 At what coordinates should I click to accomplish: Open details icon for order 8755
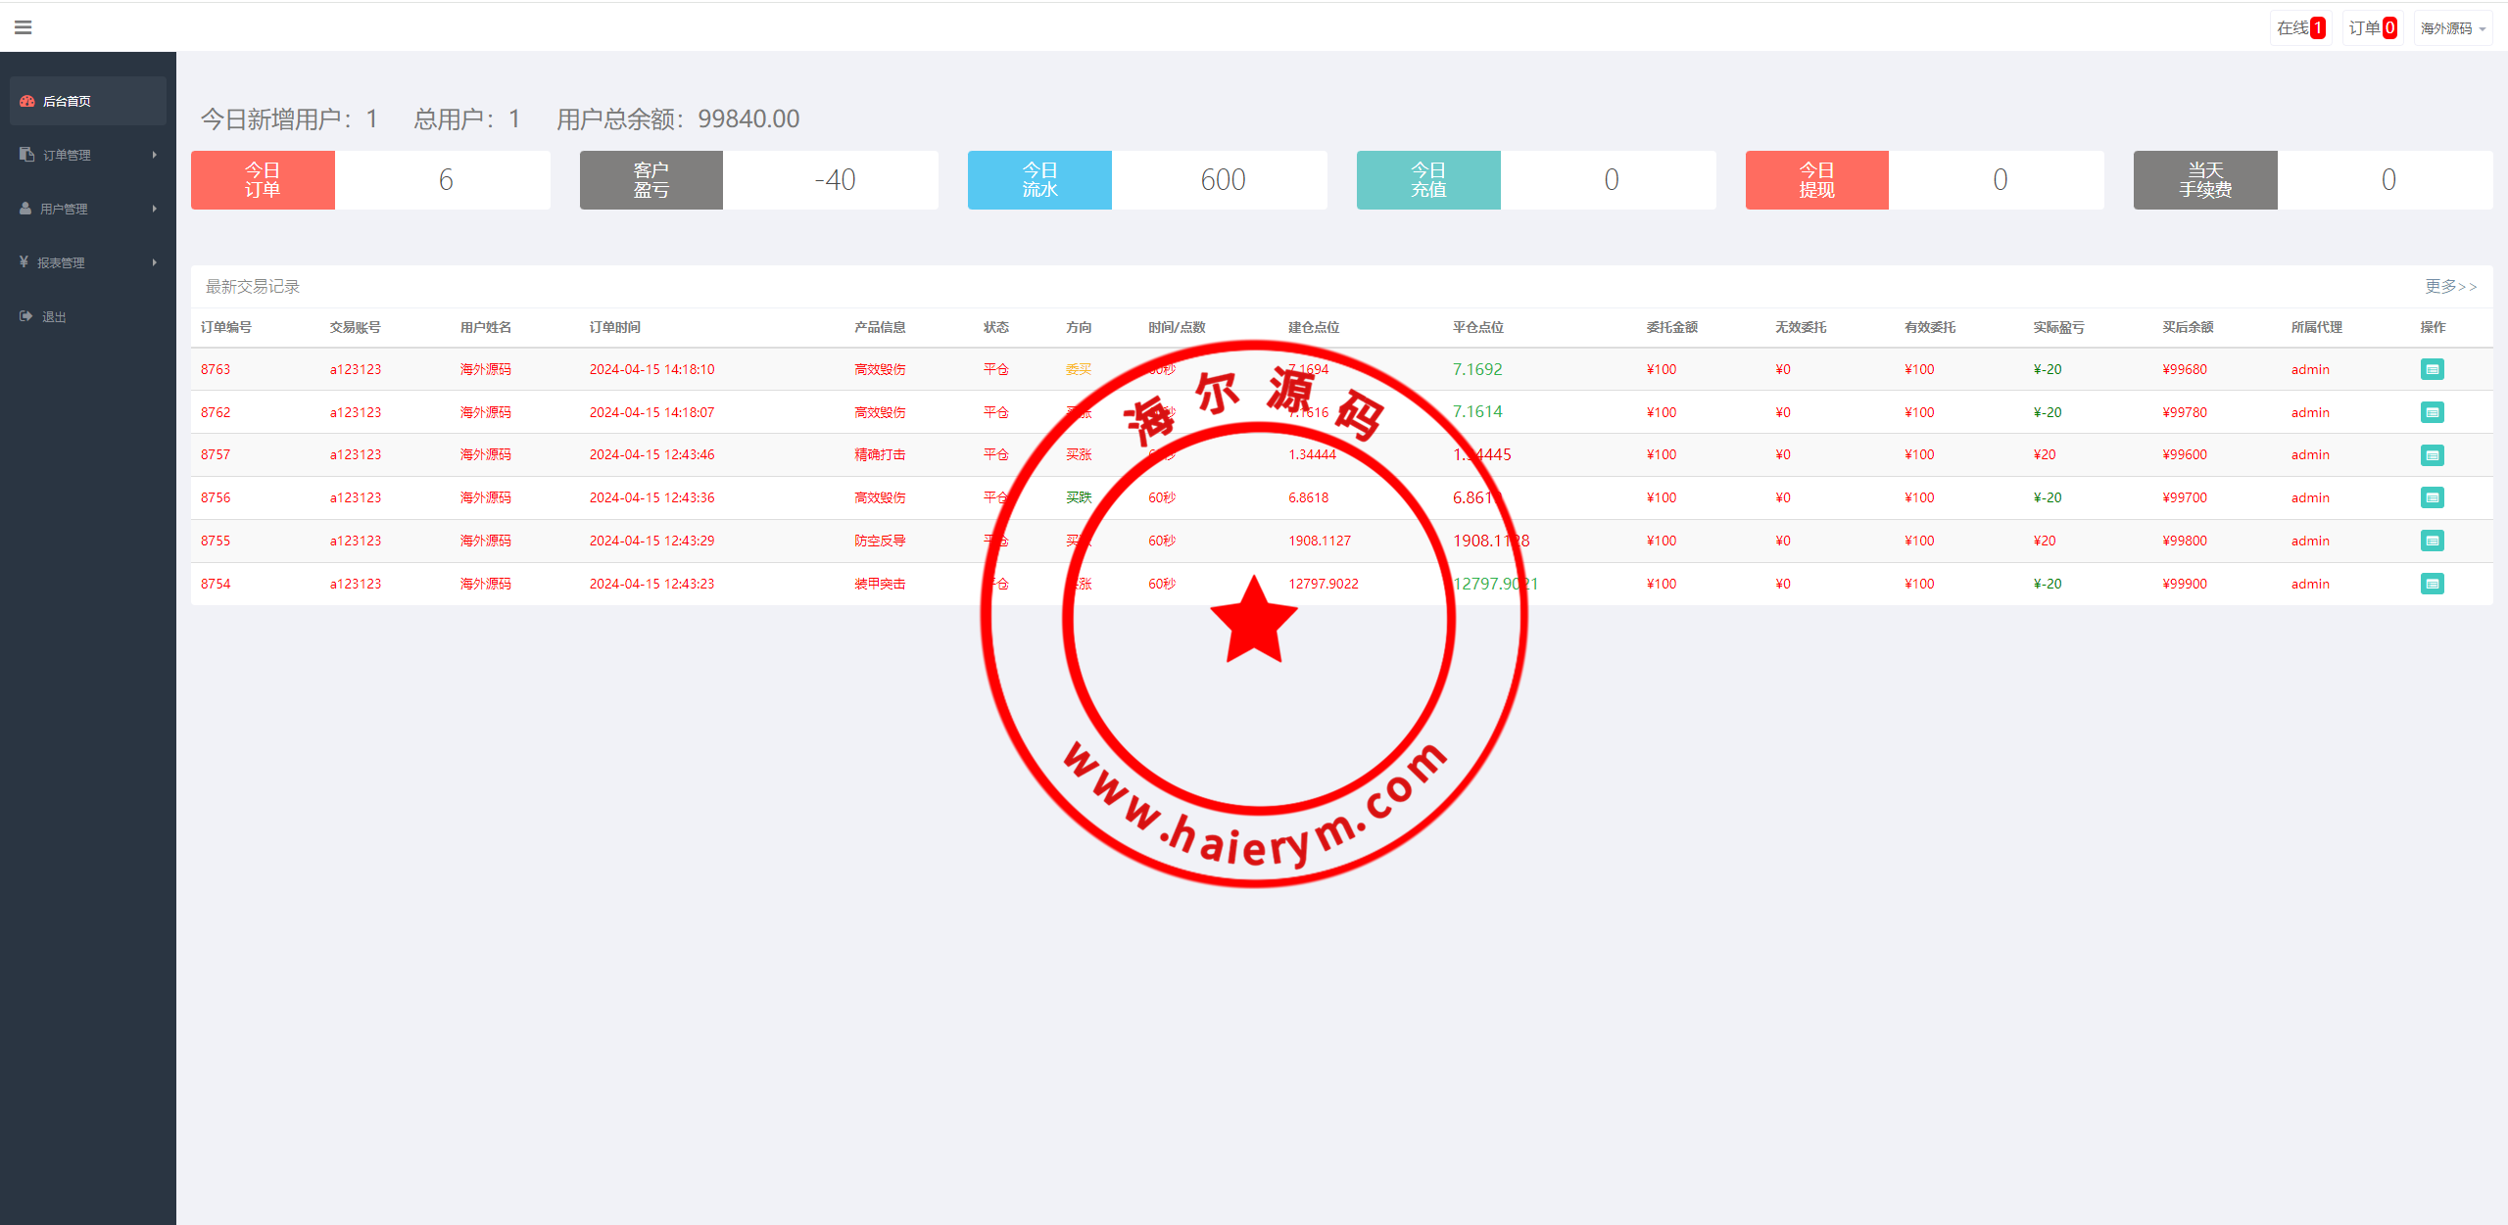tap(2432, 541)
